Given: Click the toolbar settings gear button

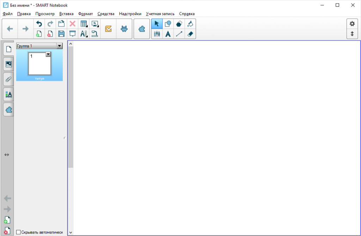Looking at the screenshot, I should pos(352,24).
